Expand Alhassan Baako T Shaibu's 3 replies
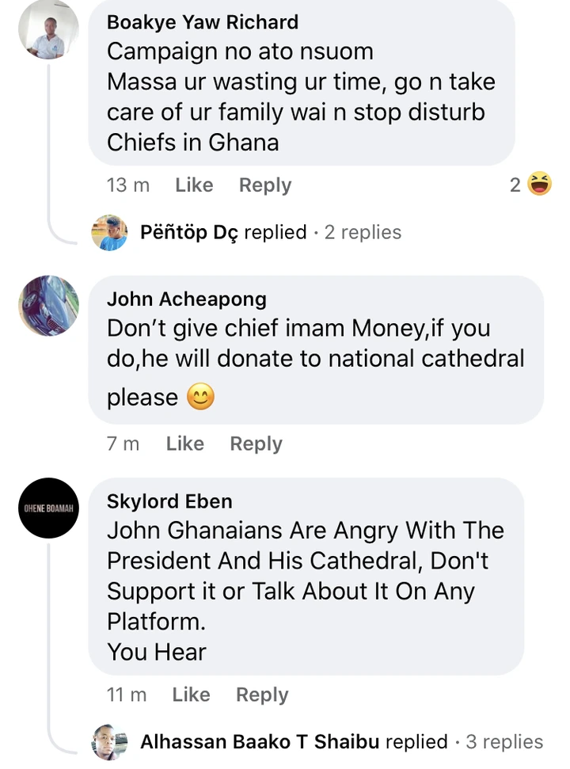570x769 pixels. pos(504,742)
